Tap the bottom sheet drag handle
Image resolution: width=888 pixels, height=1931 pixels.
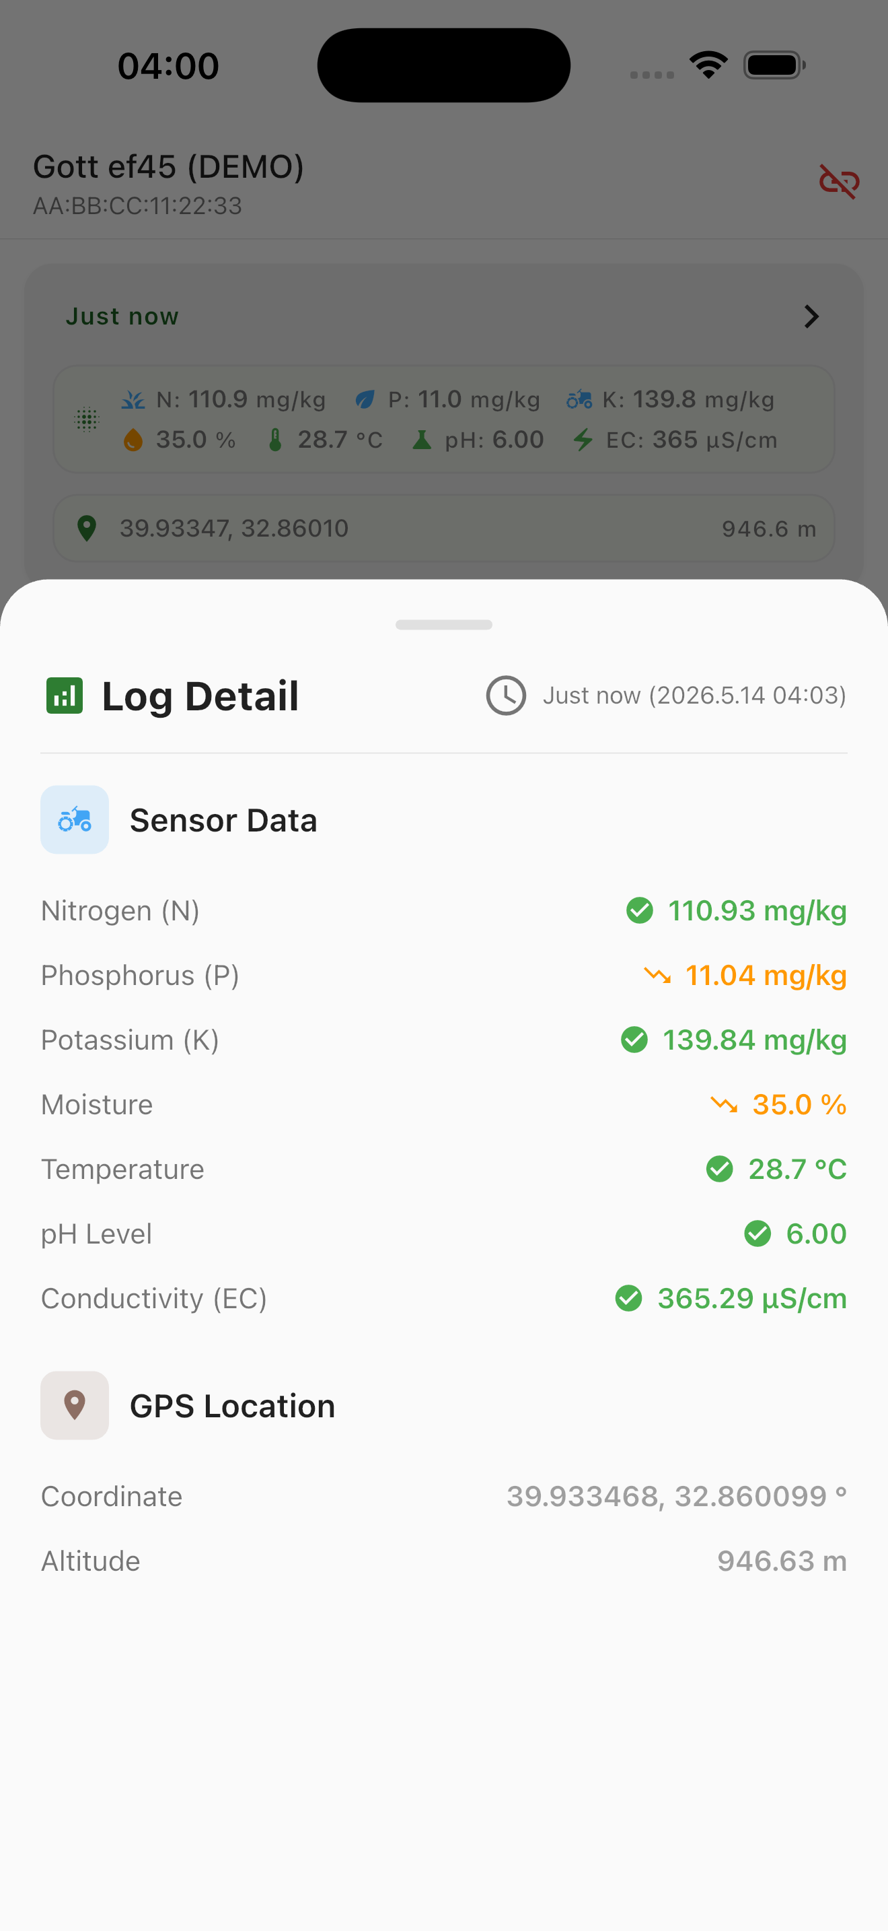pyautogui.click(x=444, y=624)
